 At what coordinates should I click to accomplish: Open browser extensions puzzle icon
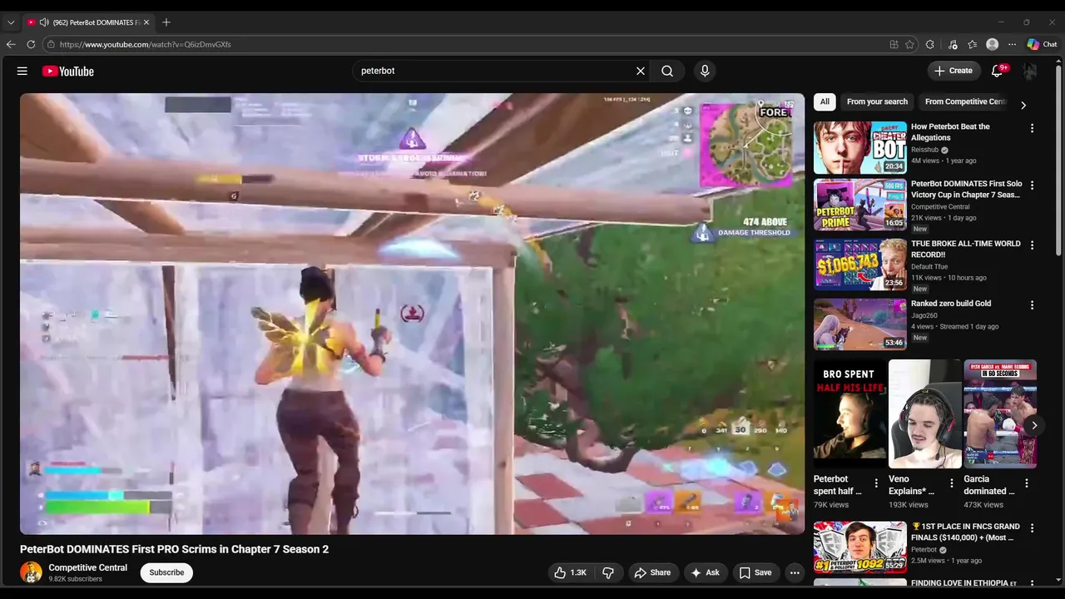(x=930, y=44)
